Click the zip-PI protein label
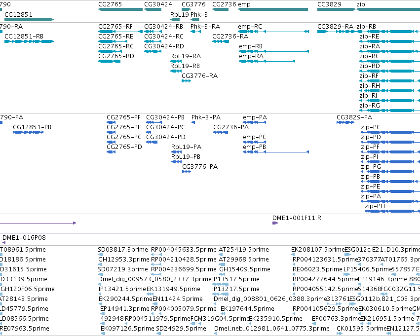The width and height of the screenshot is (420, 336). click(x=369, y=157)
